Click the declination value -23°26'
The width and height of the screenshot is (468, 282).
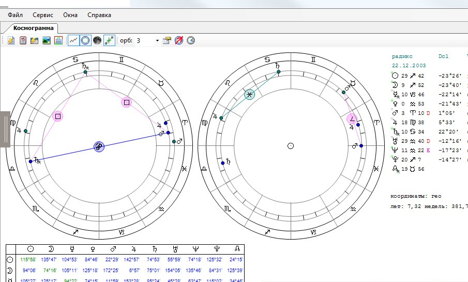[450, 76]
